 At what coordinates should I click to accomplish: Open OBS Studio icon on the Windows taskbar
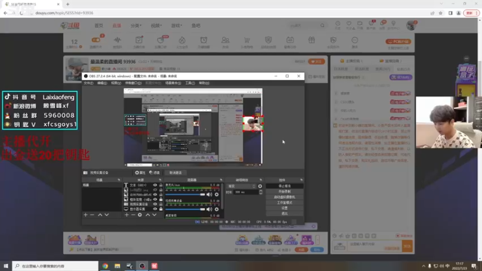click(142, 266)
